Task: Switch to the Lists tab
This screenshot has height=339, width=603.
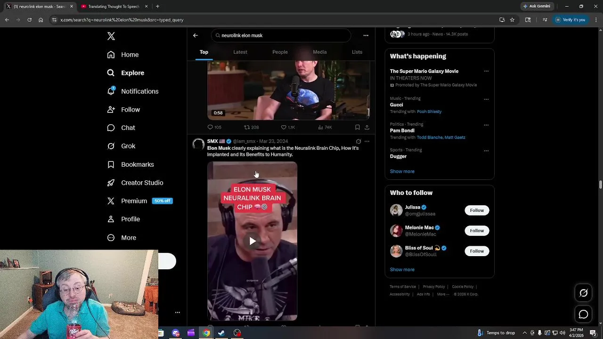Action: (x=357, y=52)
